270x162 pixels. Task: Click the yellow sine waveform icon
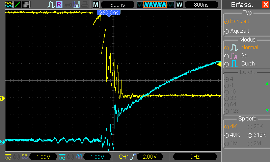9,5
